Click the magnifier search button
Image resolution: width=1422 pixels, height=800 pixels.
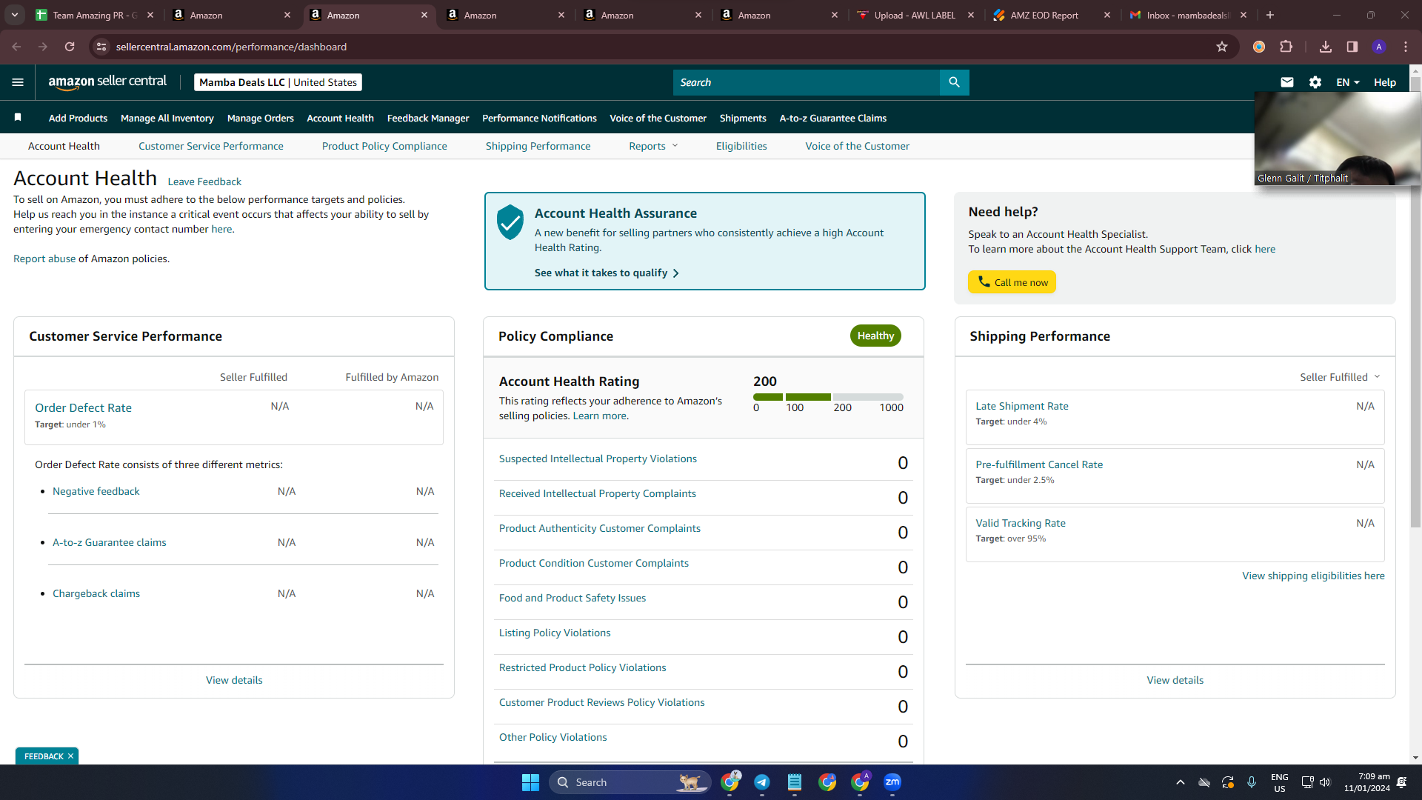point(954,82)
